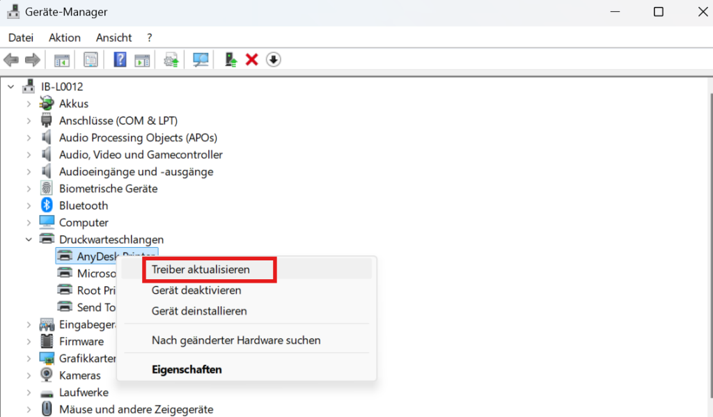Image resolution: width=713 pixels, height=417 pixels.
Task: Expand the Kameras category
Action: coord(29,375)
